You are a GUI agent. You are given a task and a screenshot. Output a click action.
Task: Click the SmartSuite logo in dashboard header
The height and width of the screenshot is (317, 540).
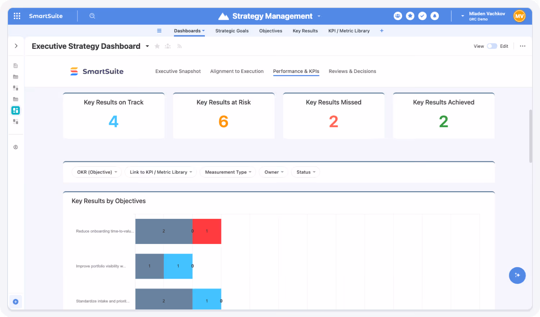tap(97, 71)
